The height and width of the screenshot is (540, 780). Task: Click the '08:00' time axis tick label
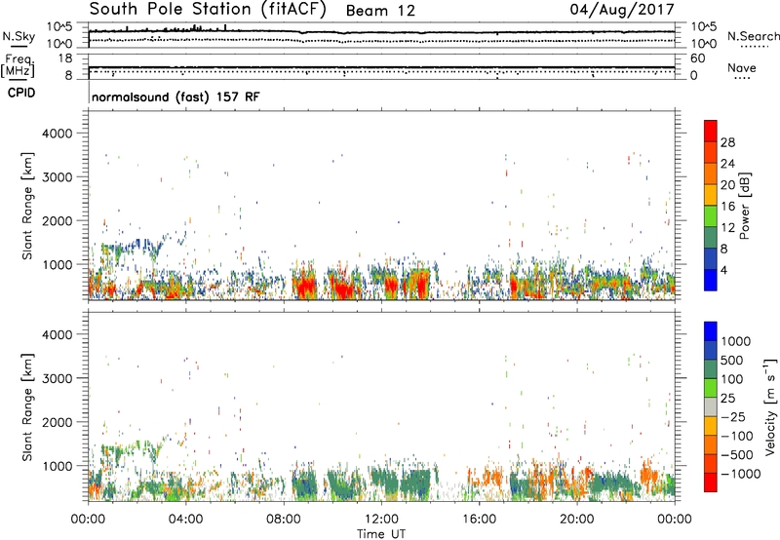point(283,520)
